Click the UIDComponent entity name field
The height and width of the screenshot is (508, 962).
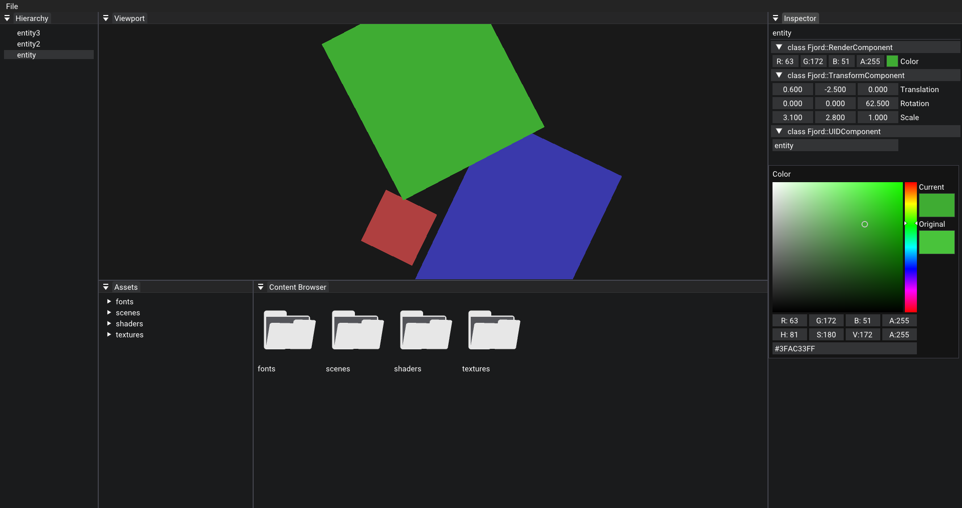[835, 146]
